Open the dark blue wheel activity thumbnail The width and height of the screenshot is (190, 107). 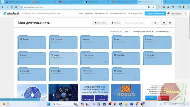click(x=63, y=92)
